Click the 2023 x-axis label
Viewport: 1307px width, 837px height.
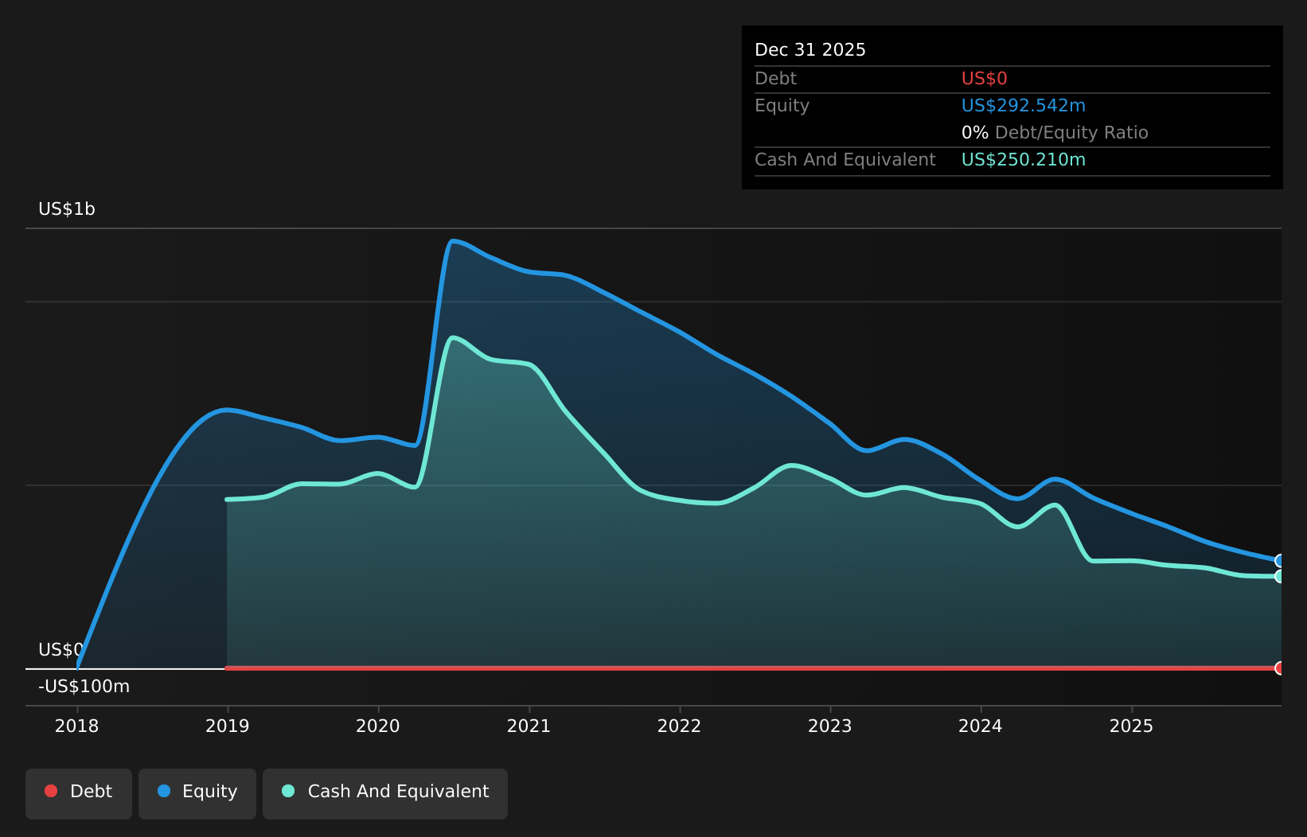(830, 726)
